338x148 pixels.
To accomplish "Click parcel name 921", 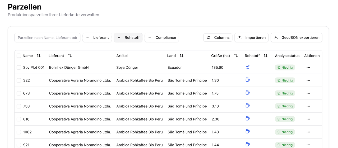I will [26, 145].
